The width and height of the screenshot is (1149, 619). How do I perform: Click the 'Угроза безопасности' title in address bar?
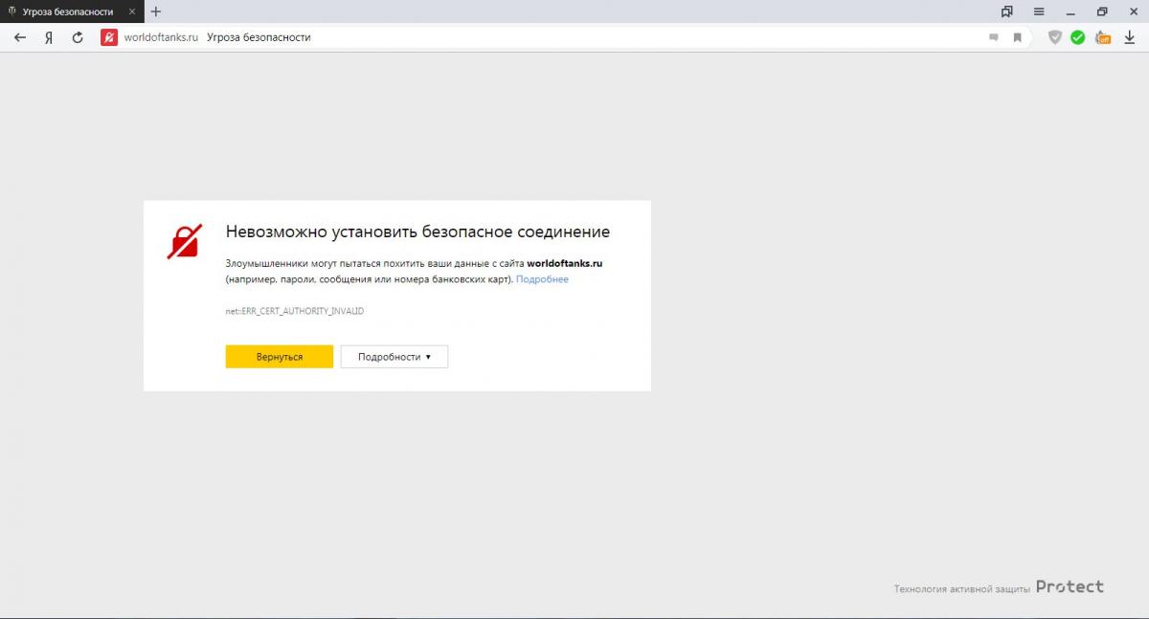(259, 37)
